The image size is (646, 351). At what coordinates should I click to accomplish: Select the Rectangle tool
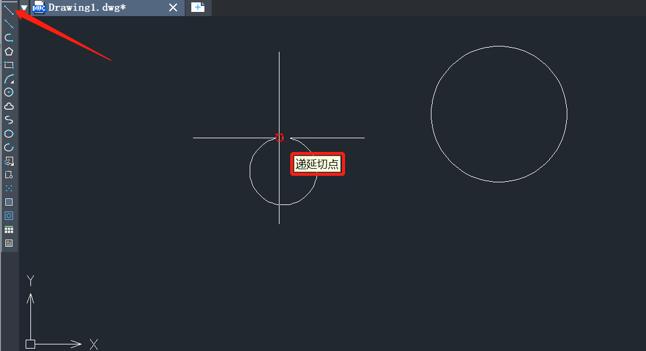[9, 65]
